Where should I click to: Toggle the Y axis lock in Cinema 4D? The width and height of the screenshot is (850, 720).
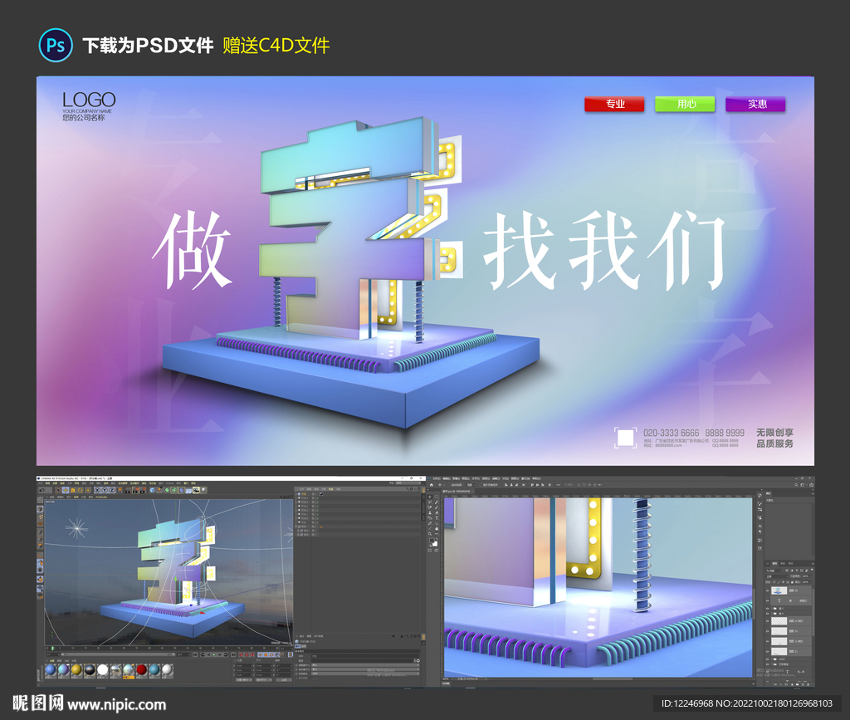coord(105,490)
